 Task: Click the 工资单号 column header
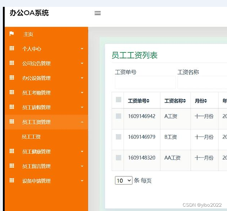[x=142, y=100]
